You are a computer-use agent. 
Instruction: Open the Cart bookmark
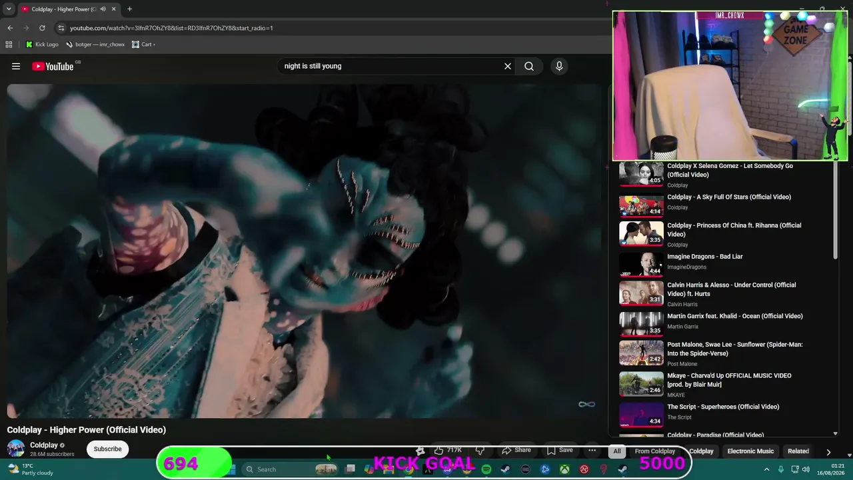[x=143, y=45]
